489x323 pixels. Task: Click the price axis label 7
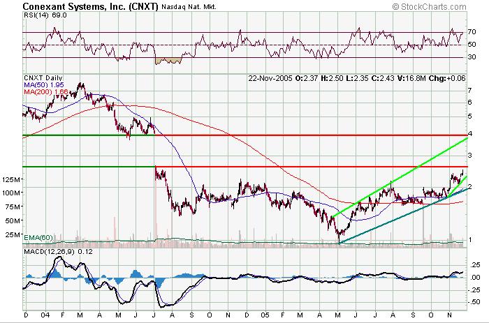pos(469,91)
